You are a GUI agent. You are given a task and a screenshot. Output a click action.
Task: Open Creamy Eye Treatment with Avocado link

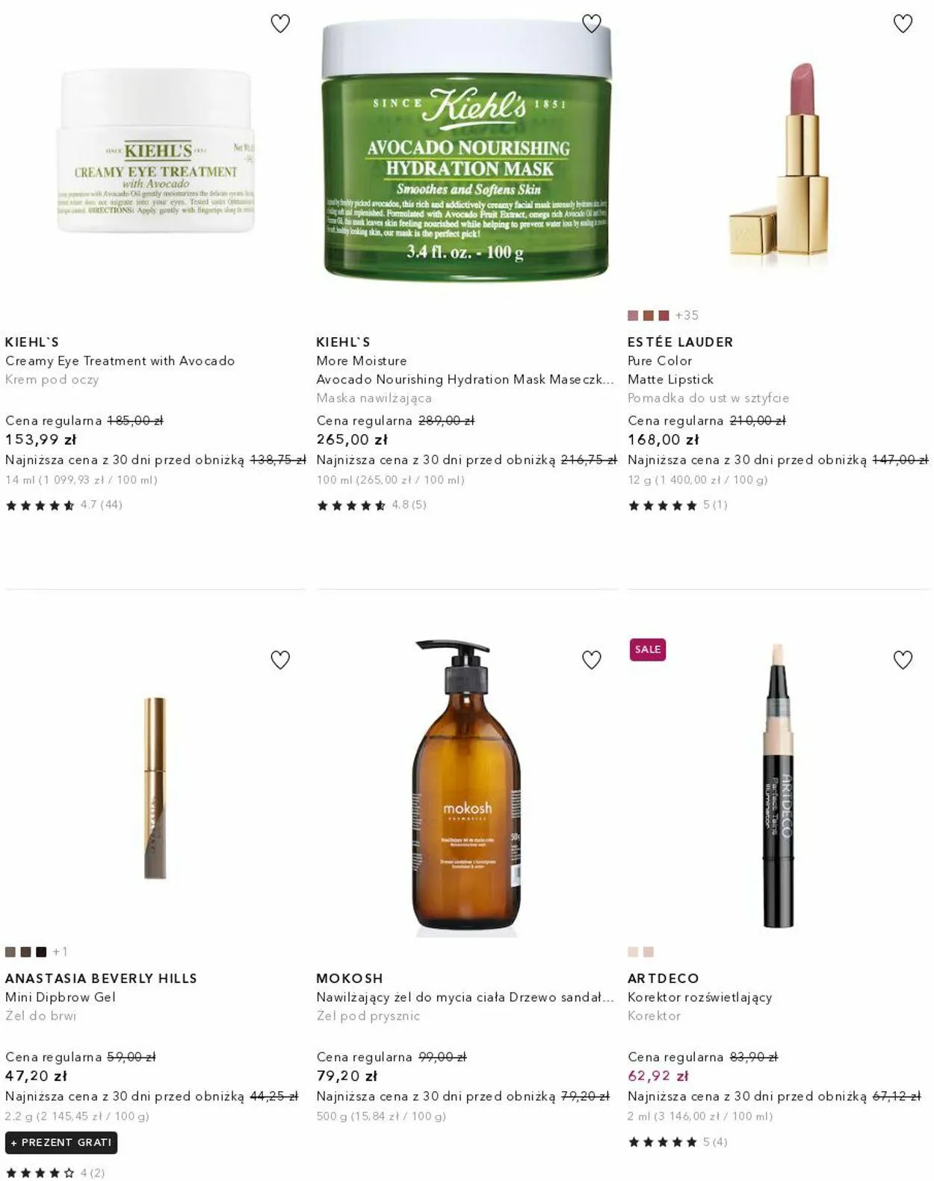[x=120, y=360]
